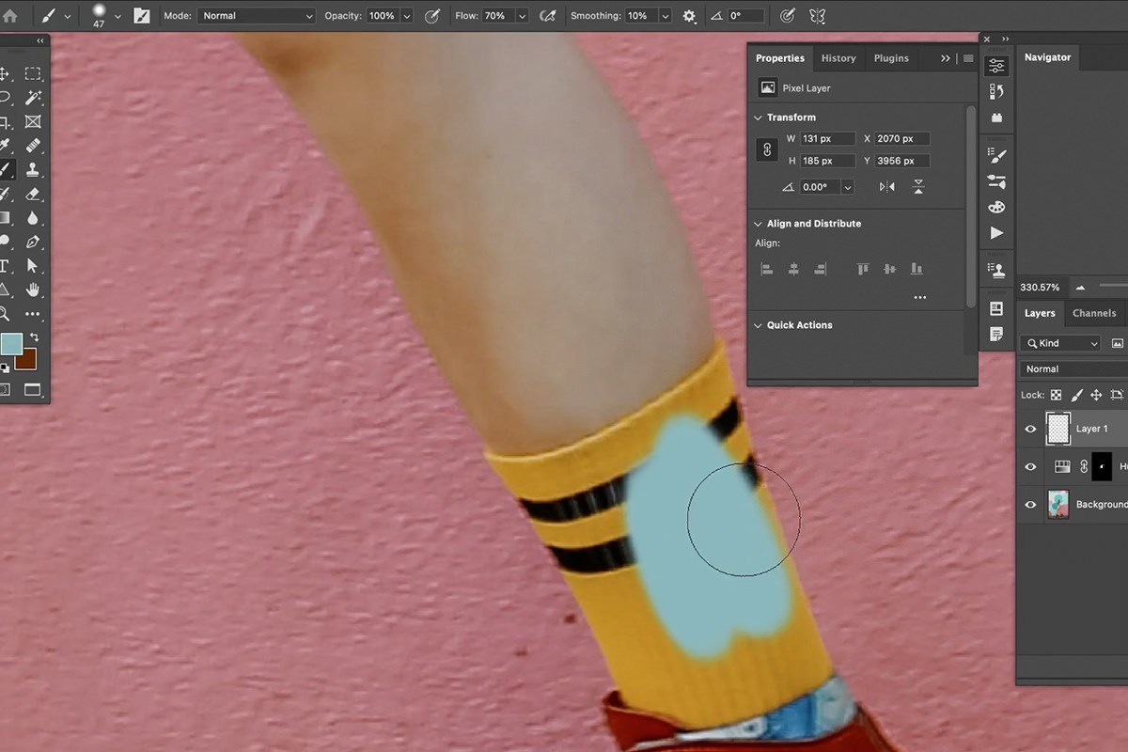Flip horizontal in Transform section
The height and width of the screenshot is (752, 1128).
pyautogui.click(x=886, y=187)
